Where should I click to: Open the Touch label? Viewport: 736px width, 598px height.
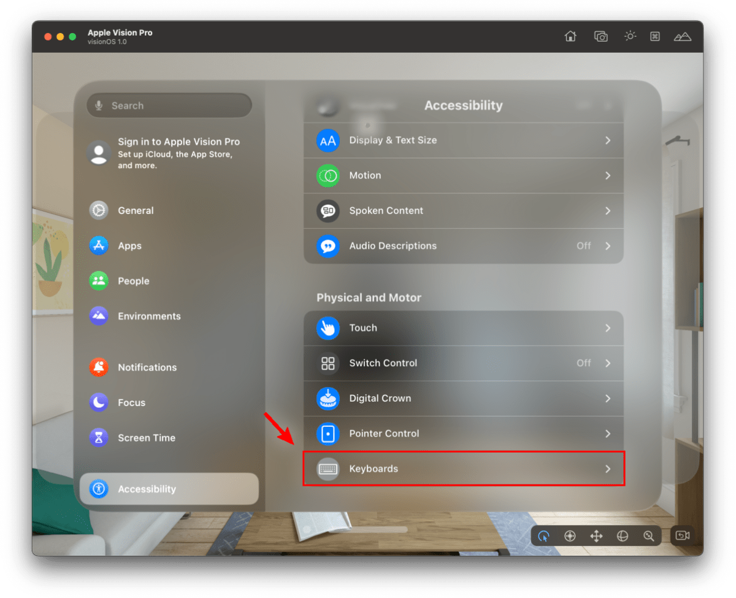pos(363,328)
